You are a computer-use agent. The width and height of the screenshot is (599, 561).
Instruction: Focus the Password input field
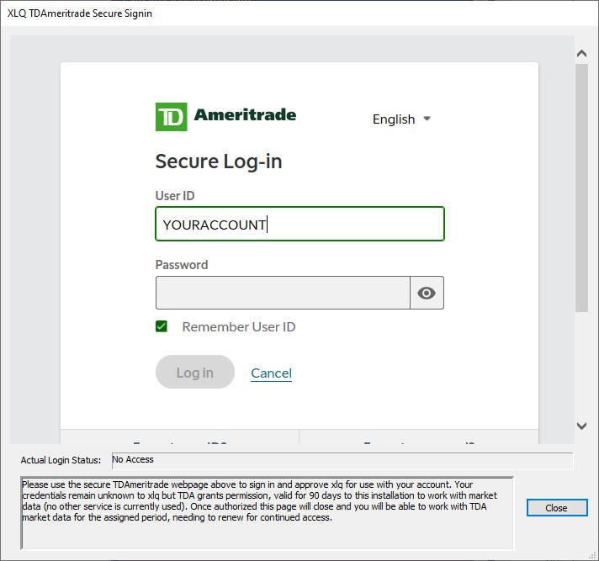[283, 293]
